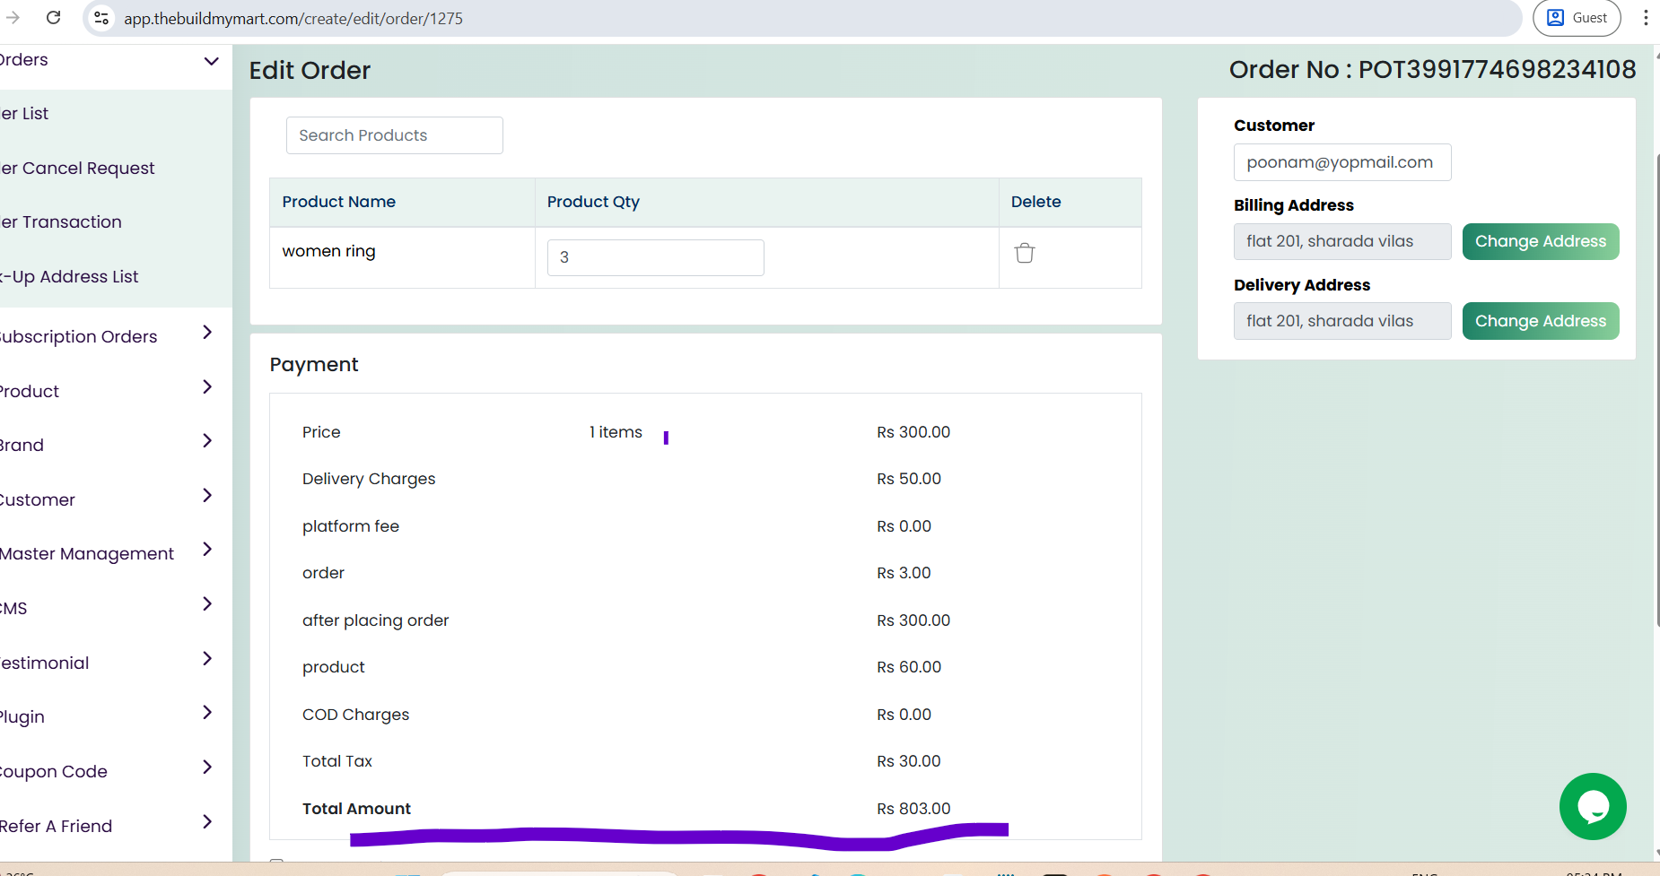
Task: Click the customer email field
Action: pos(1342,162)
